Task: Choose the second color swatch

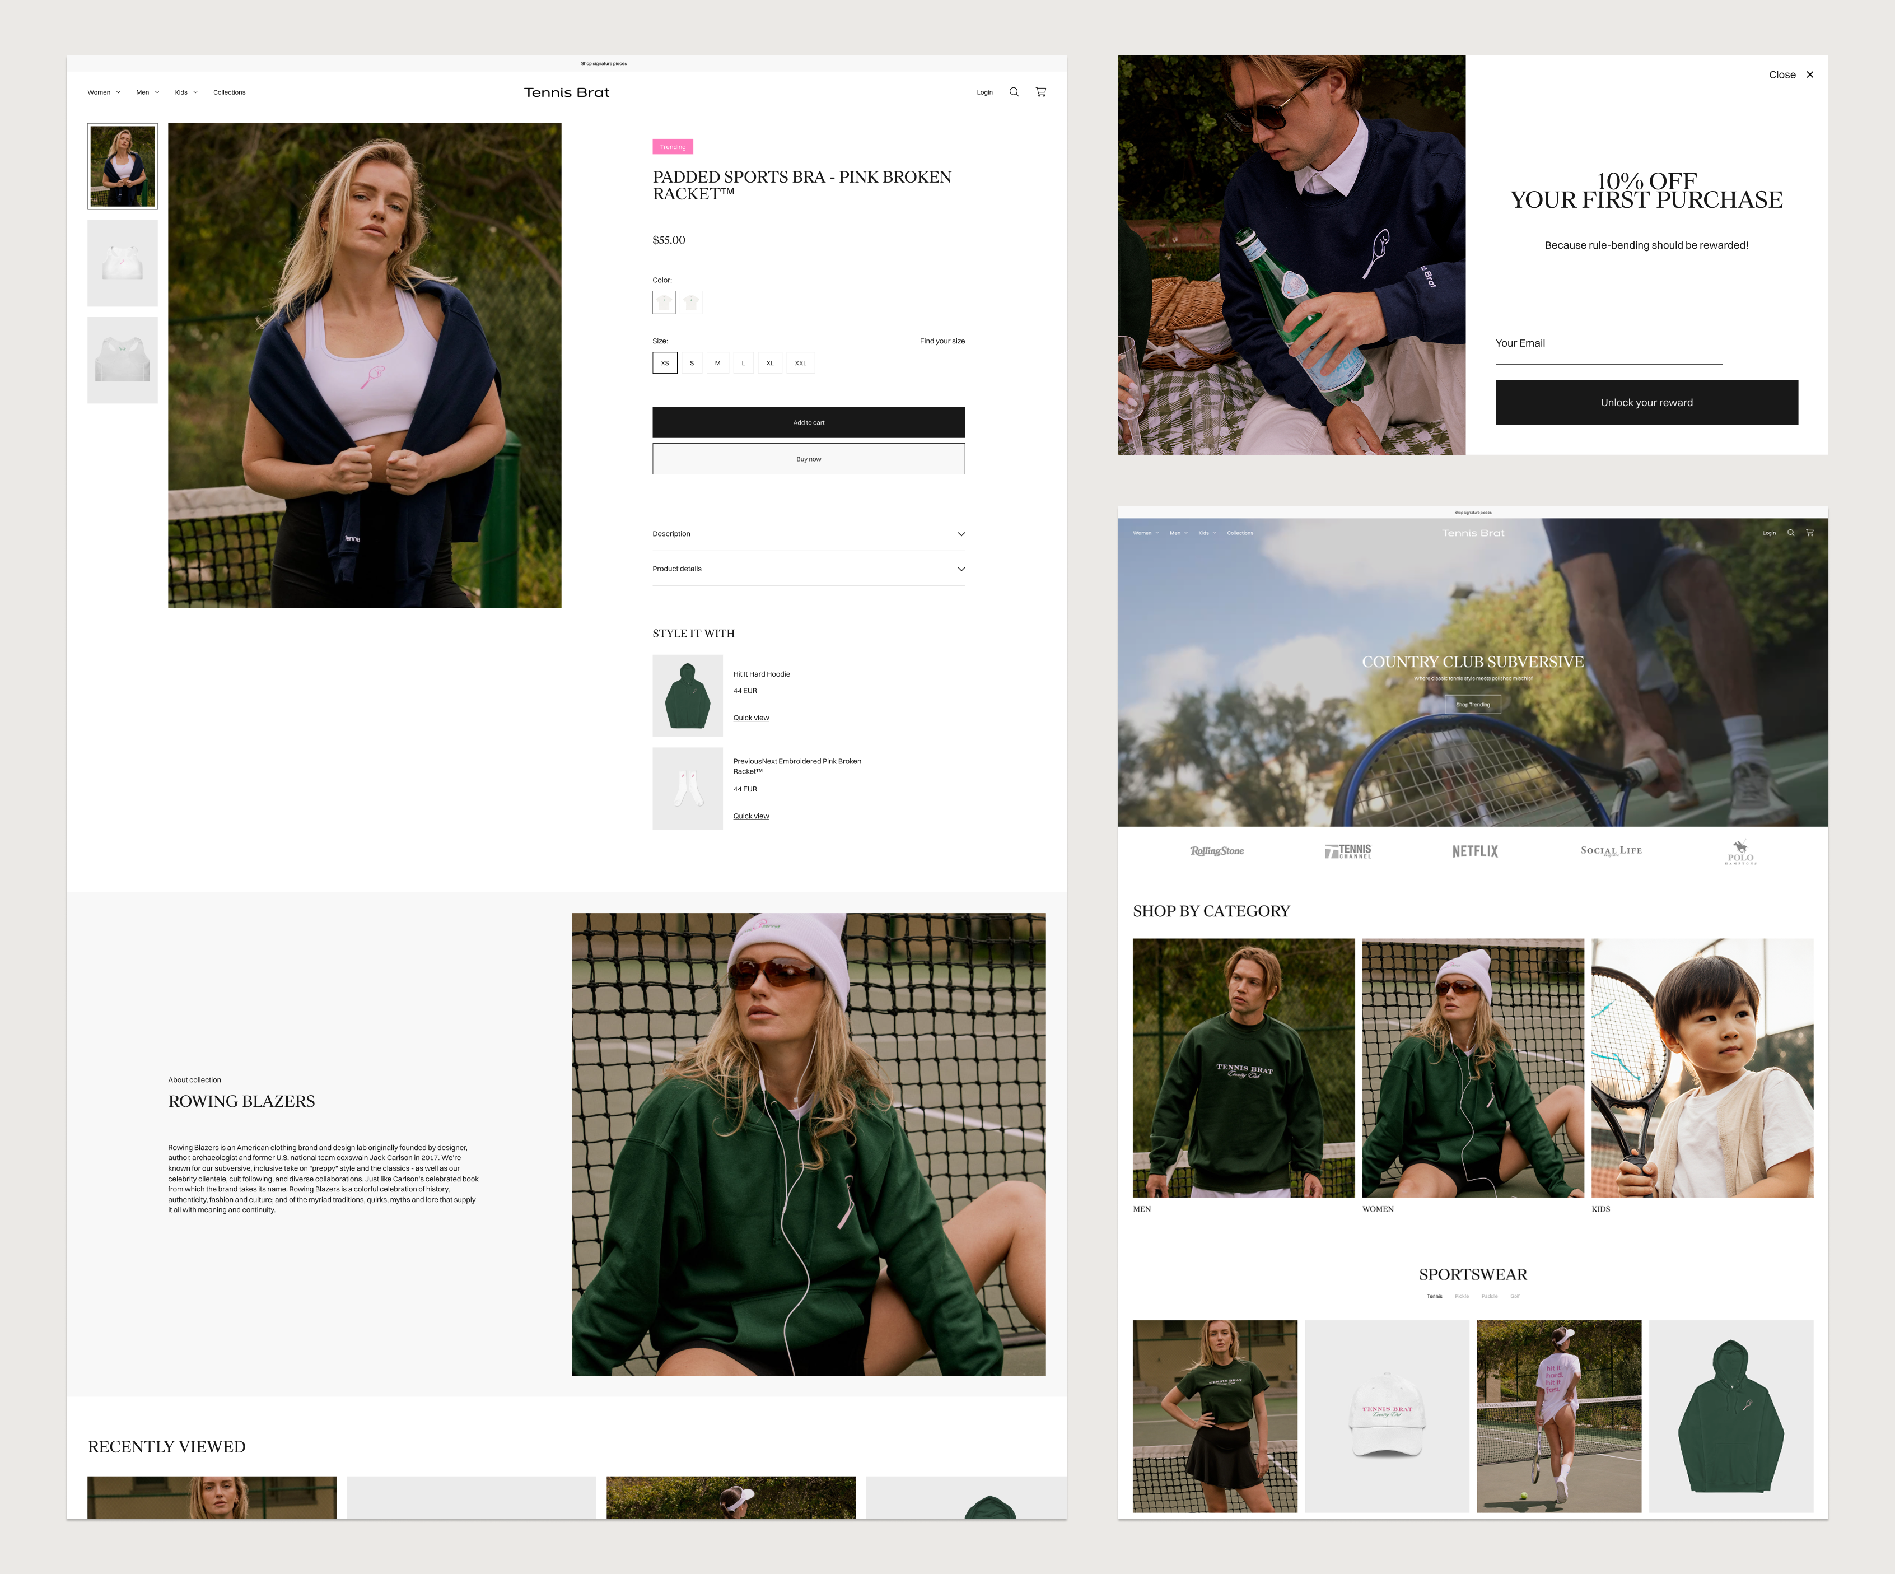Action: 692,302
